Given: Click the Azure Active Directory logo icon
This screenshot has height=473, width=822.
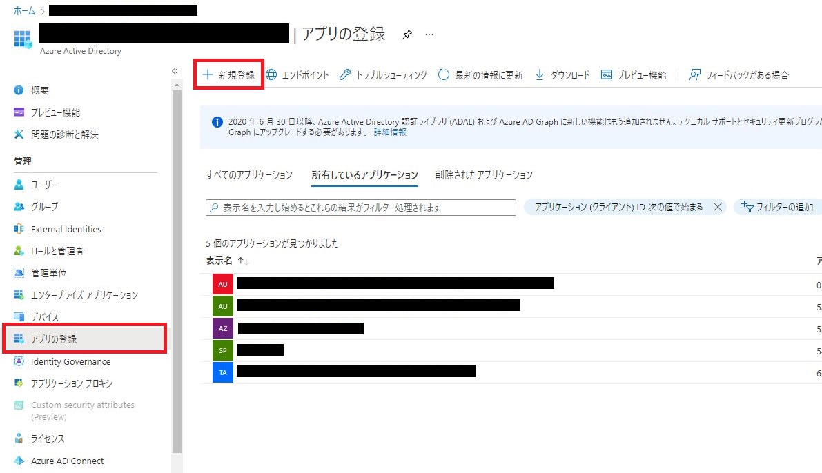Looking at the screenshot, I should [23, 39].
